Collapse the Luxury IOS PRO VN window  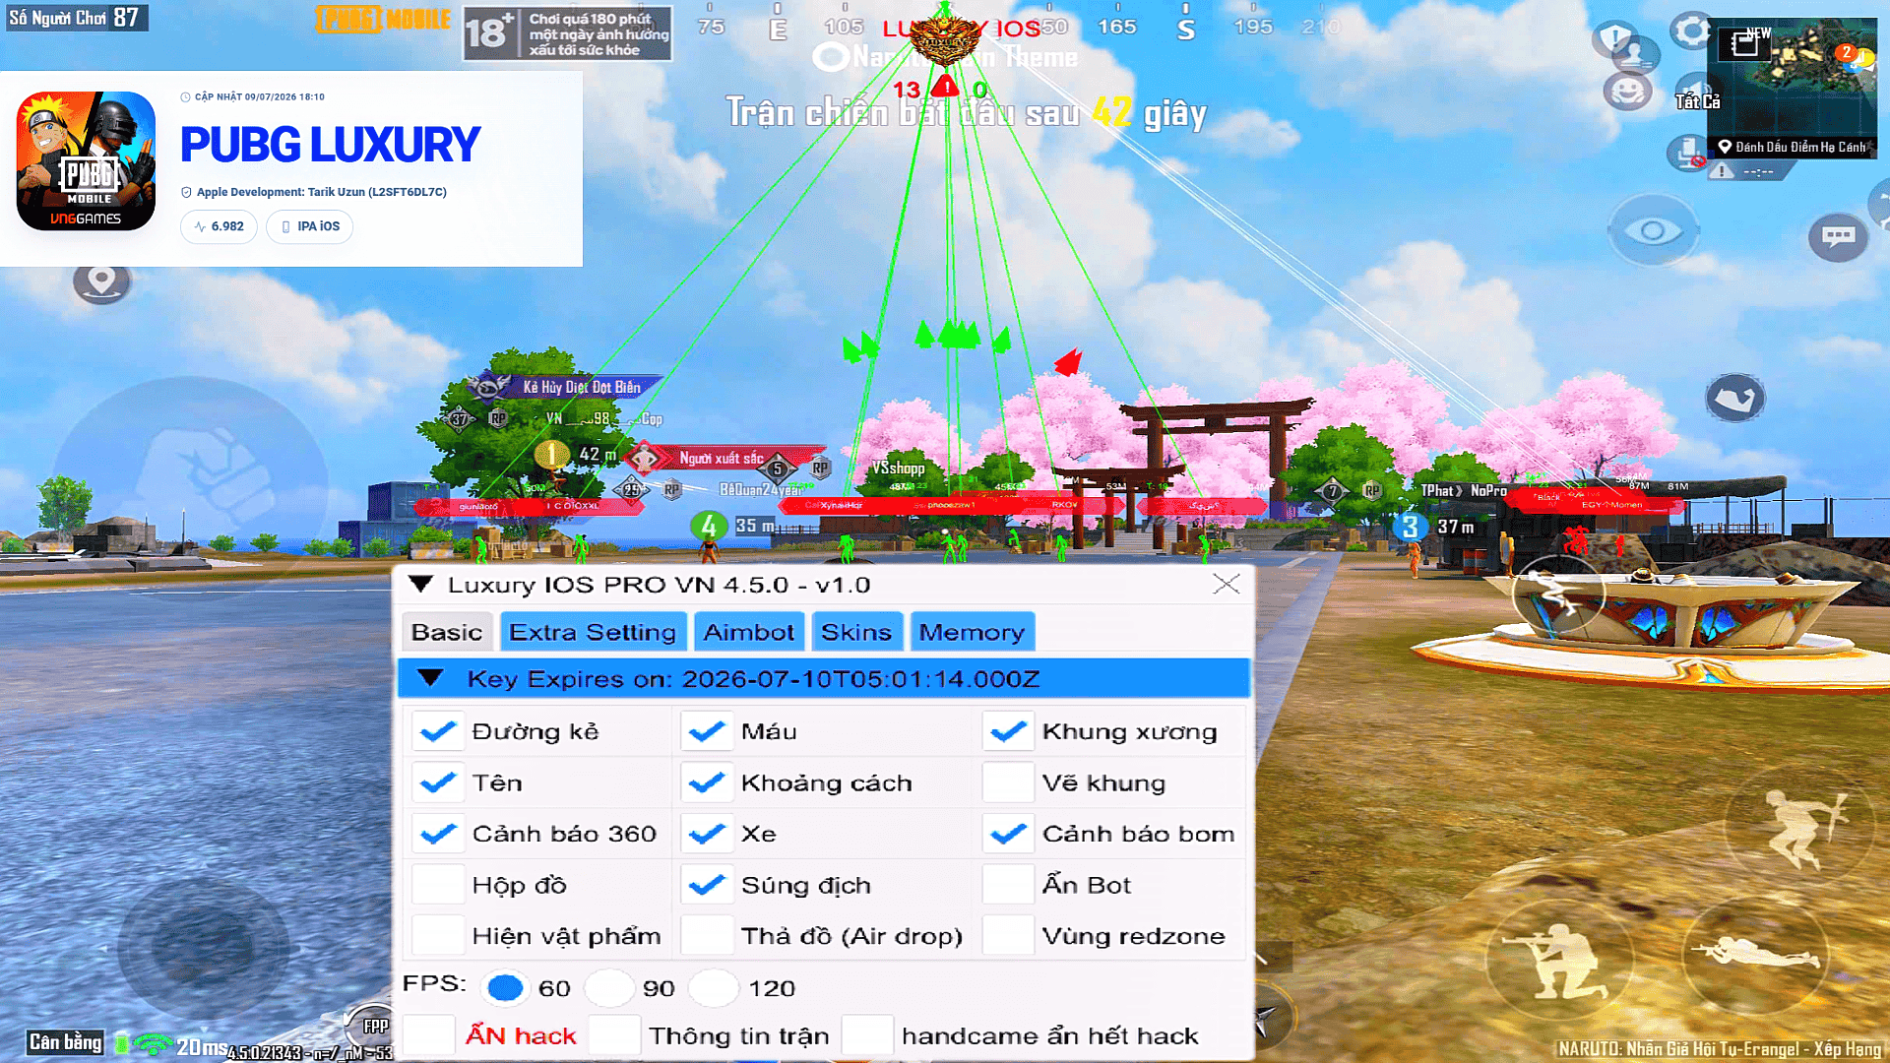coord(421,584)
